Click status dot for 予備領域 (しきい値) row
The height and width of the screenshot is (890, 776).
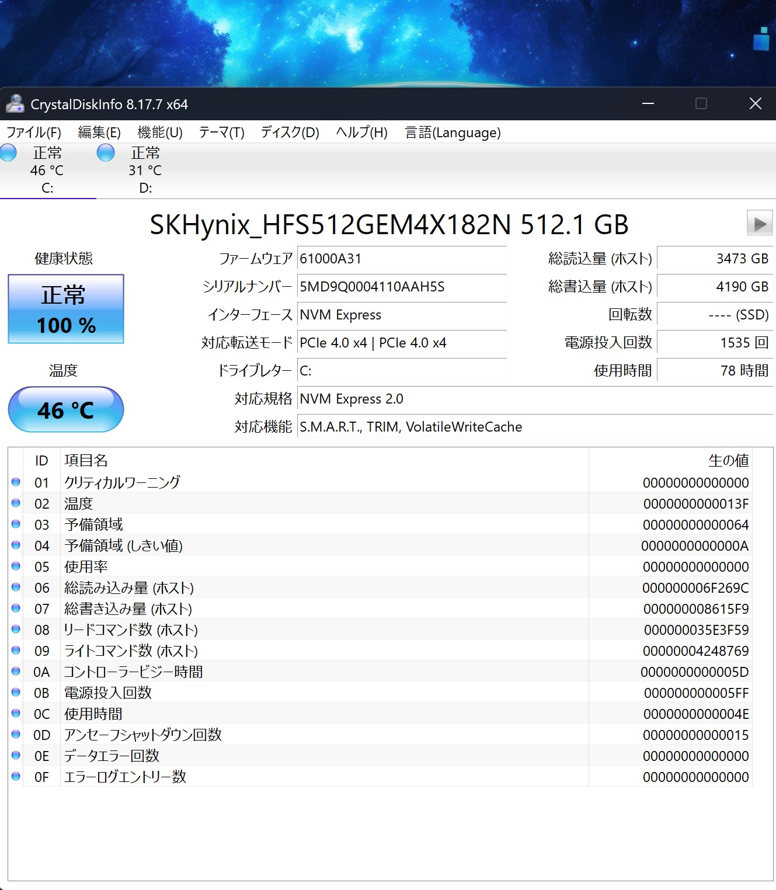16,545
